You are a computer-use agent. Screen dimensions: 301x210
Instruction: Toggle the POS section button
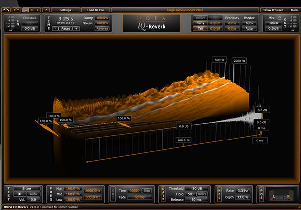coord(261,194)
